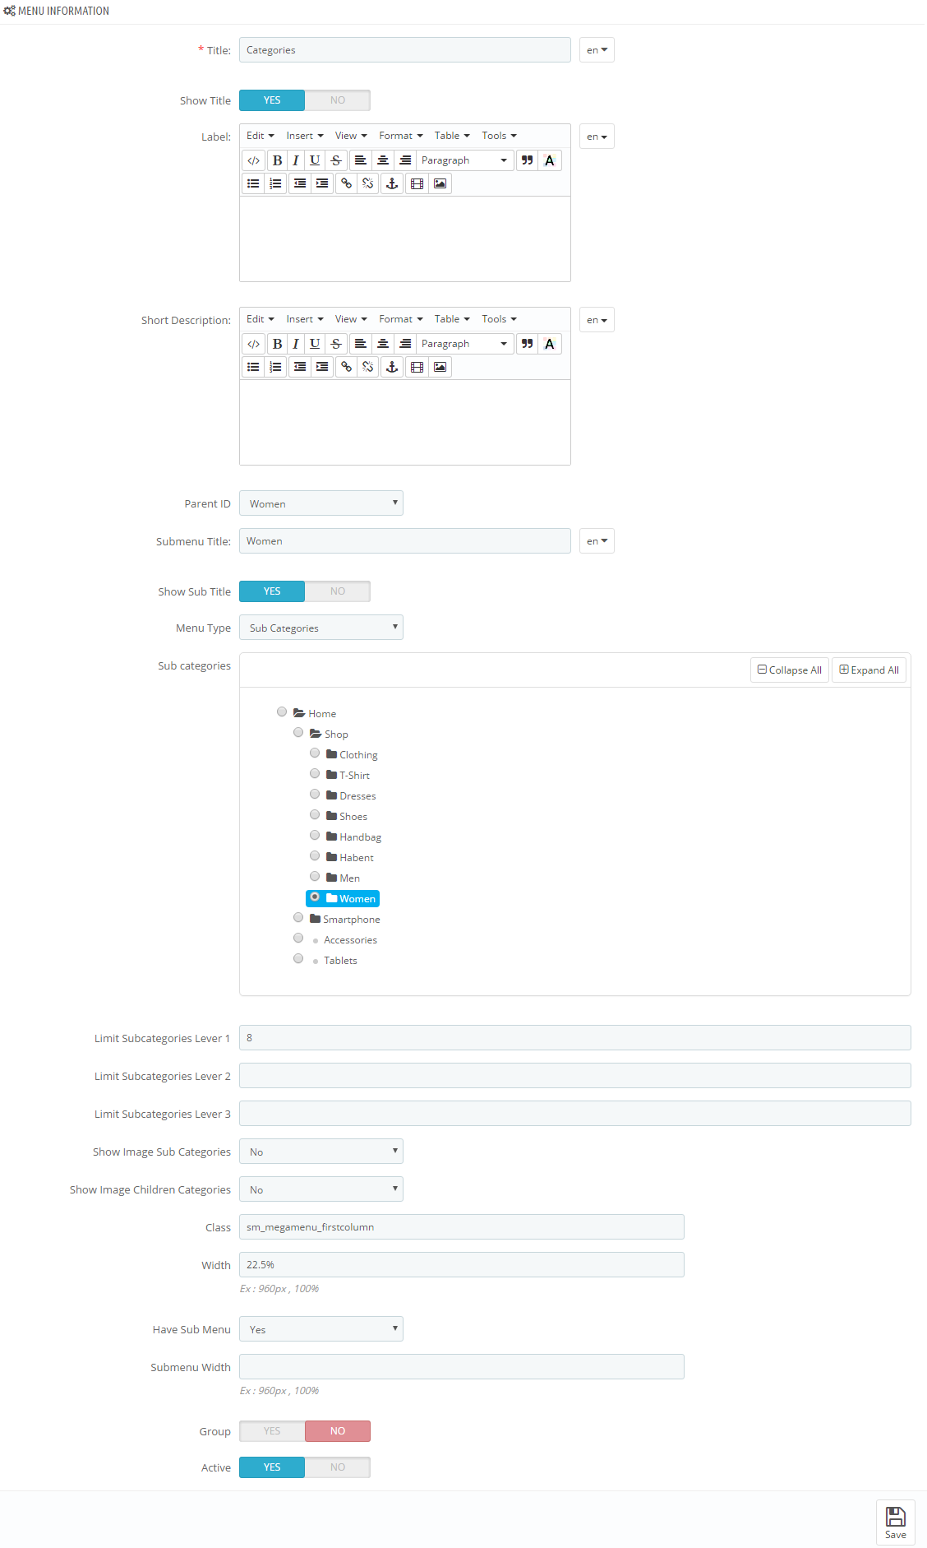The width and height of the screenshot is (927, 1548).
Task: Open Paragraph format dropdown in Label editor
Action: point(465,160)
